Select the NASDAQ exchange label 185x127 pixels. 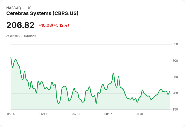coord(14,8)
